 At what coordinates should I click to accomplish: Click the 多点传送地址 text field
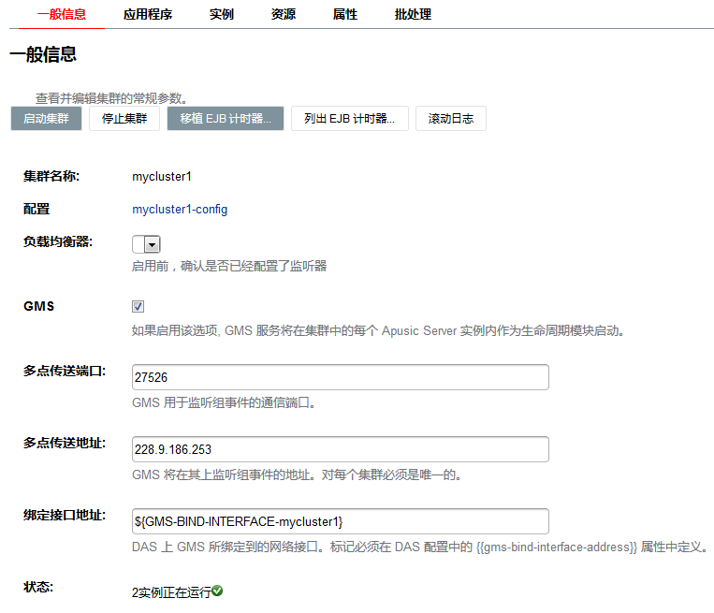tap(340, 449)
